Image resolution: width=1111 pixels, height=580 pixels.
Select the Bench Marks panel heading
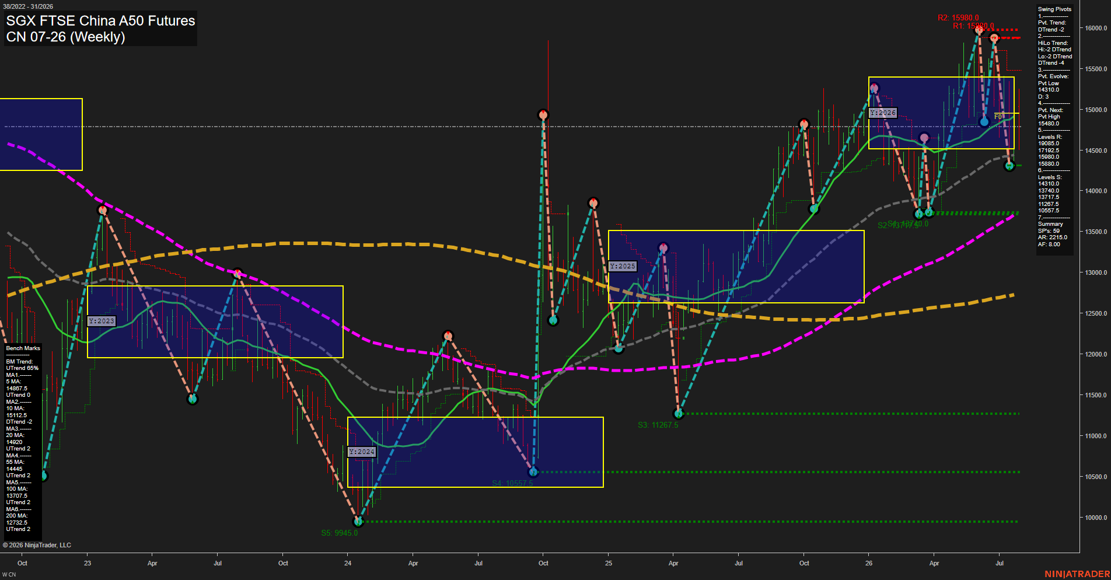click(23, 348)
